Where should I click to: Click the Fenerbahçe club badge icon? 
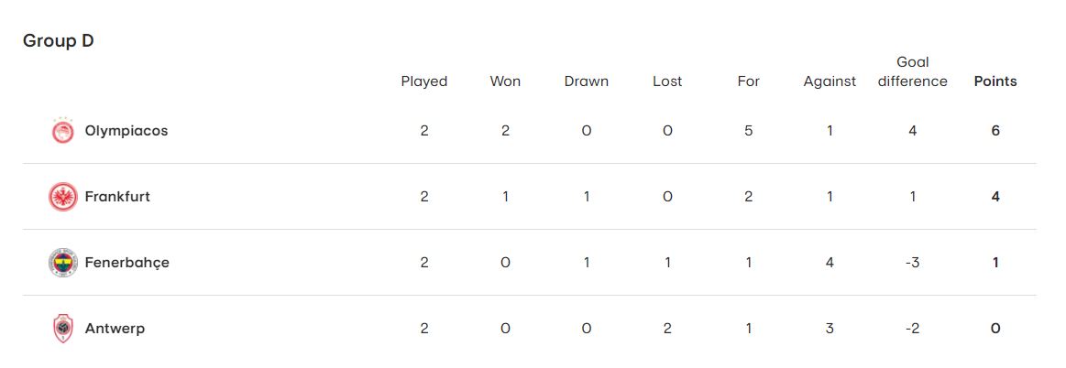[62, 263]
